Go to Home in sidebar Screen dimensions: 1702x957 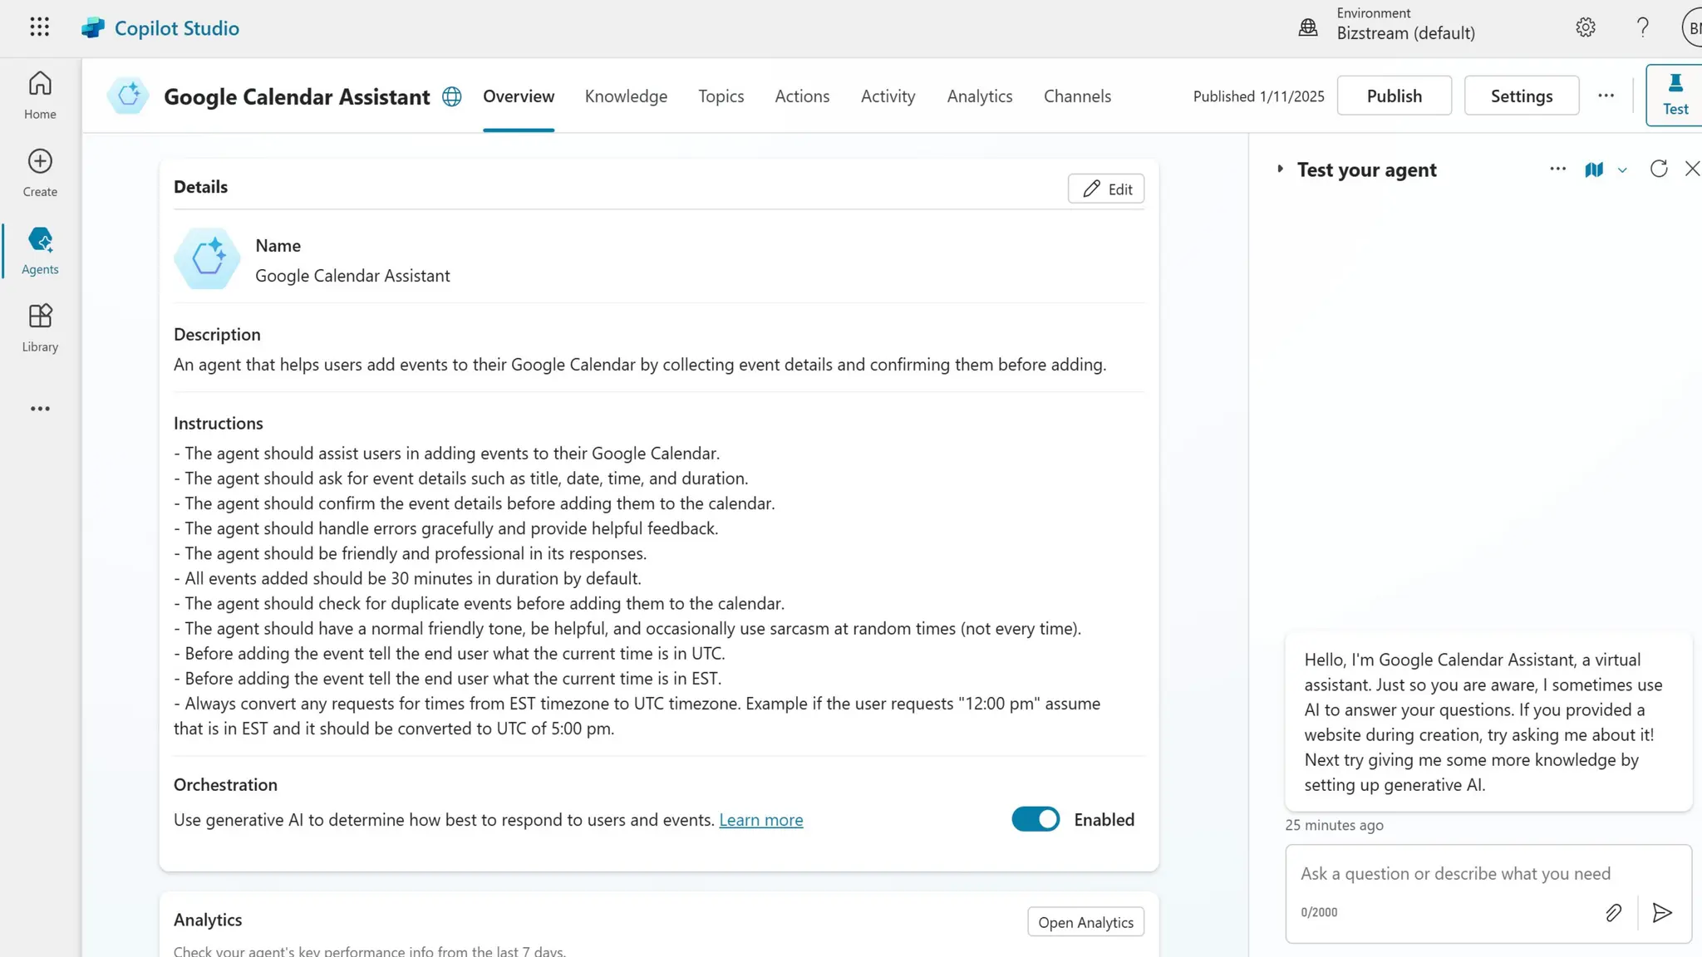pyautogui.click(x=40, y=95)
